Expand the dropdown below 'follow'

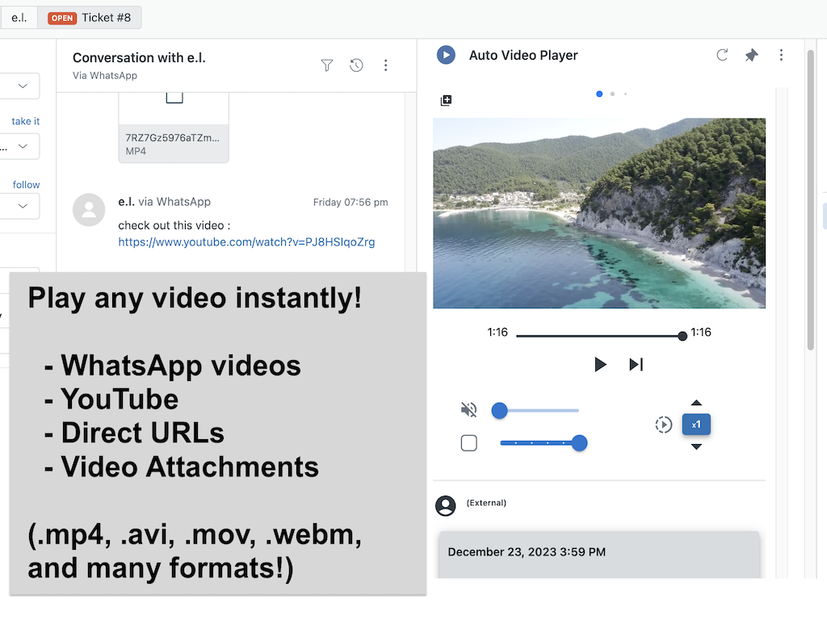(x=23, y=206)
